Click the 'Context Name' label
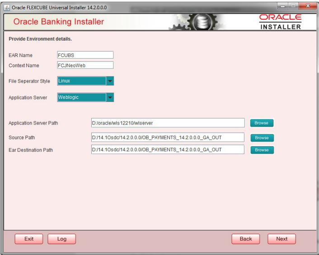The height and width of the screenshot is (255, 319). pos(24,65)
